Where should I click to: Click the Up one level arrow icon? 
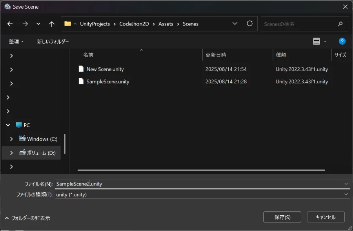[x=52, y=24]
